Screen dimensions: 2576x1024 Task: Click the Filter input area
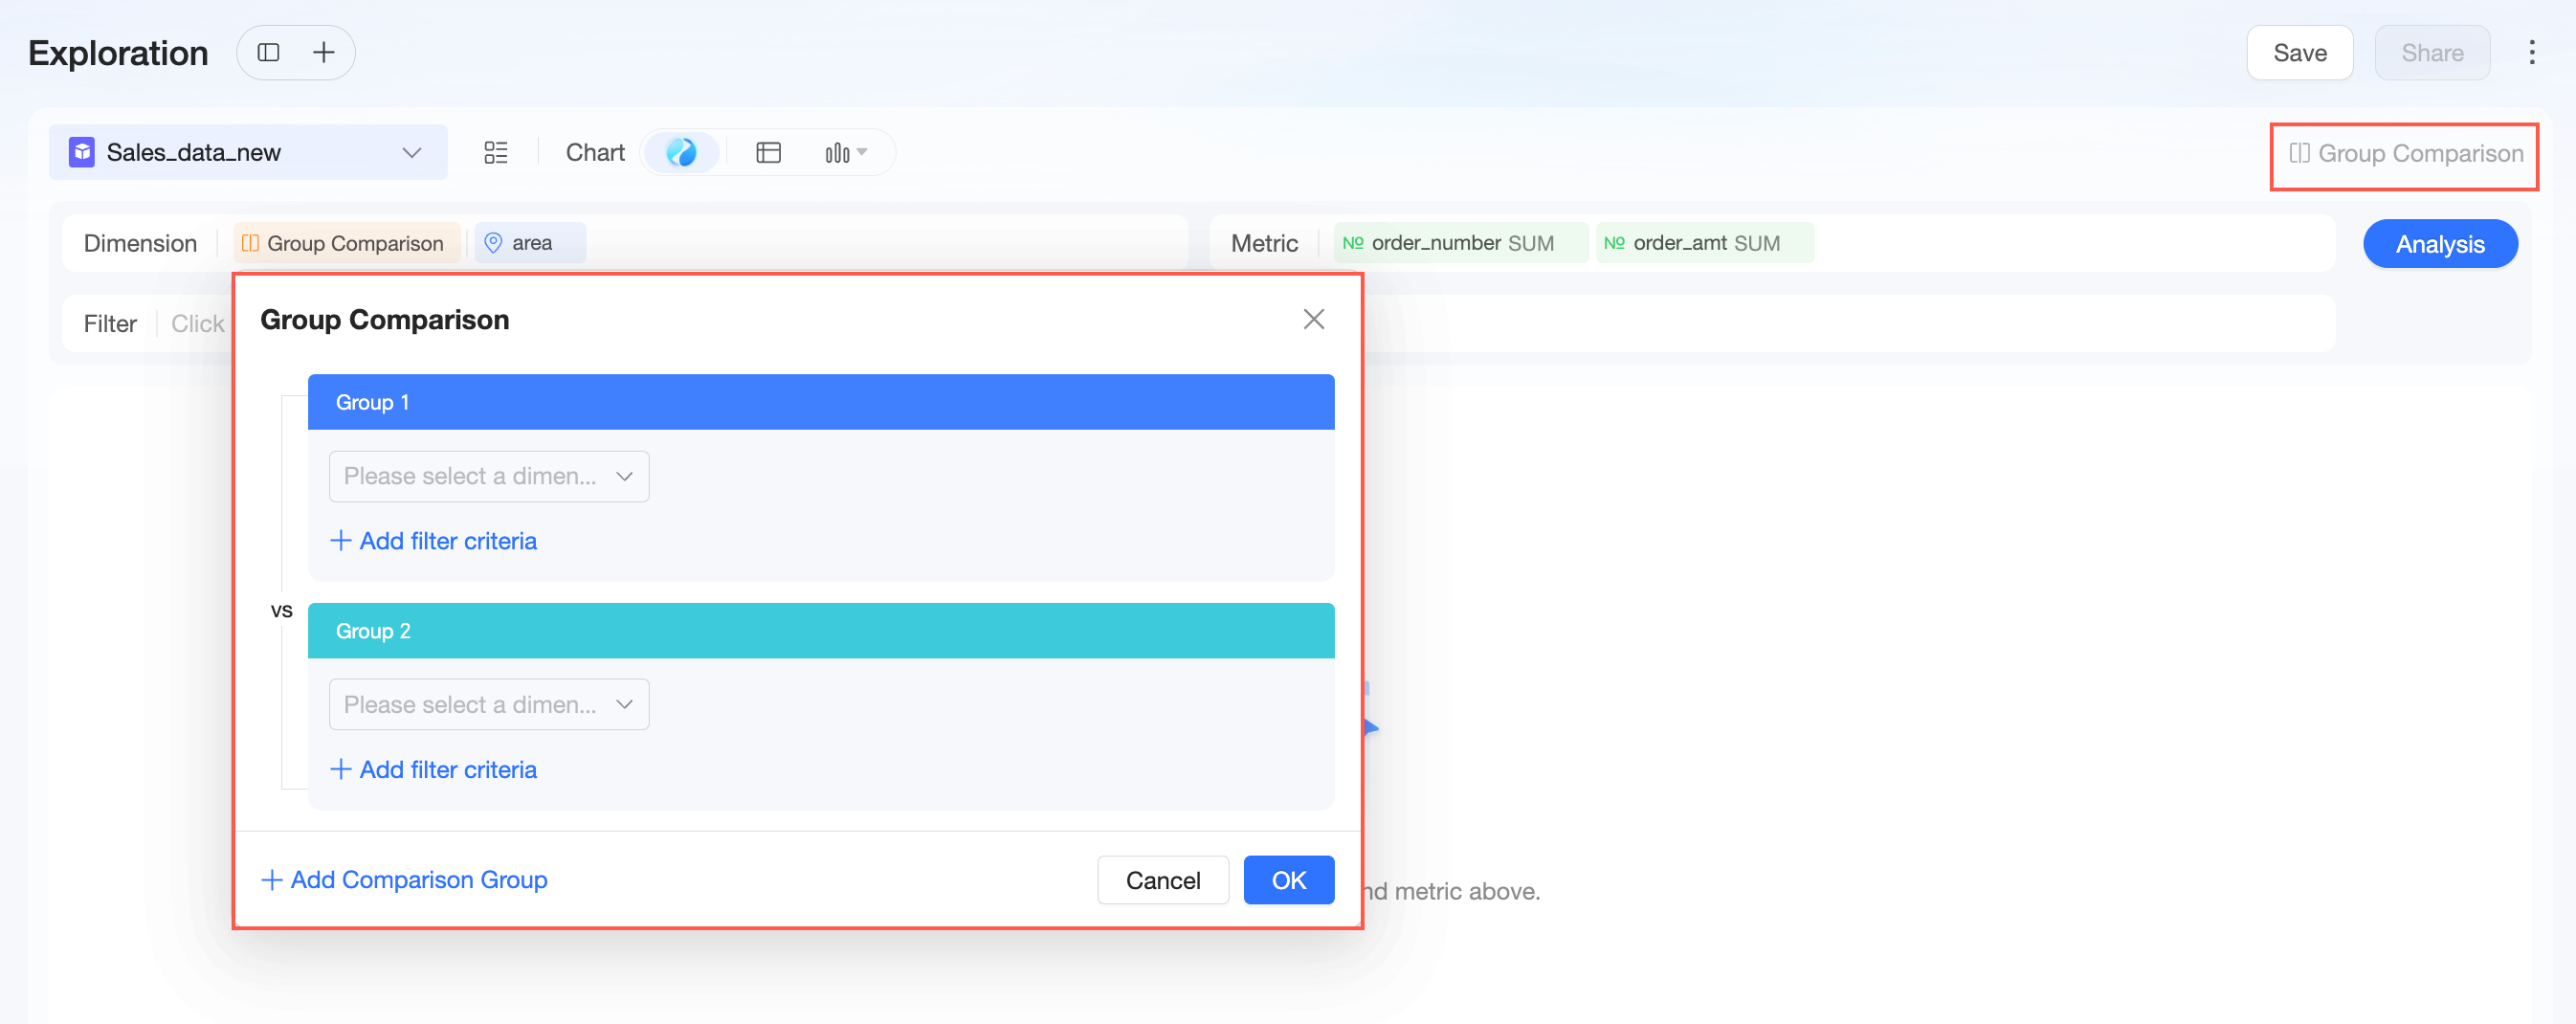click(1198, 323)
